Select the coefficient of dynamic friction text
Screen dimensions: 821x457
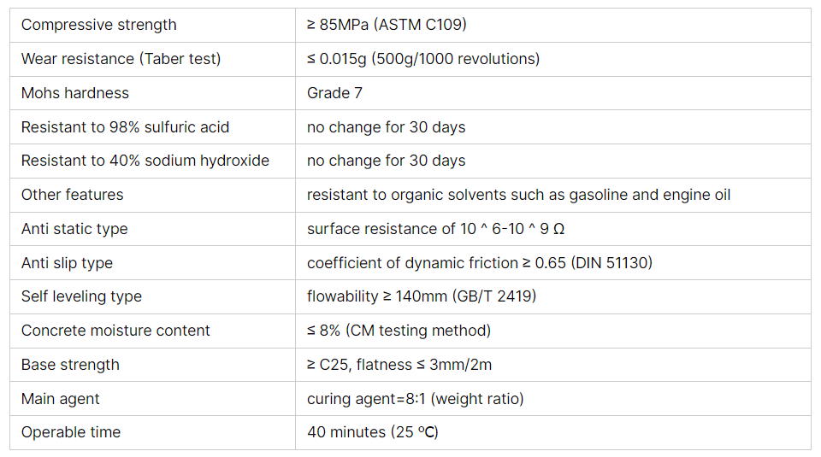click(x=480, y=263)
